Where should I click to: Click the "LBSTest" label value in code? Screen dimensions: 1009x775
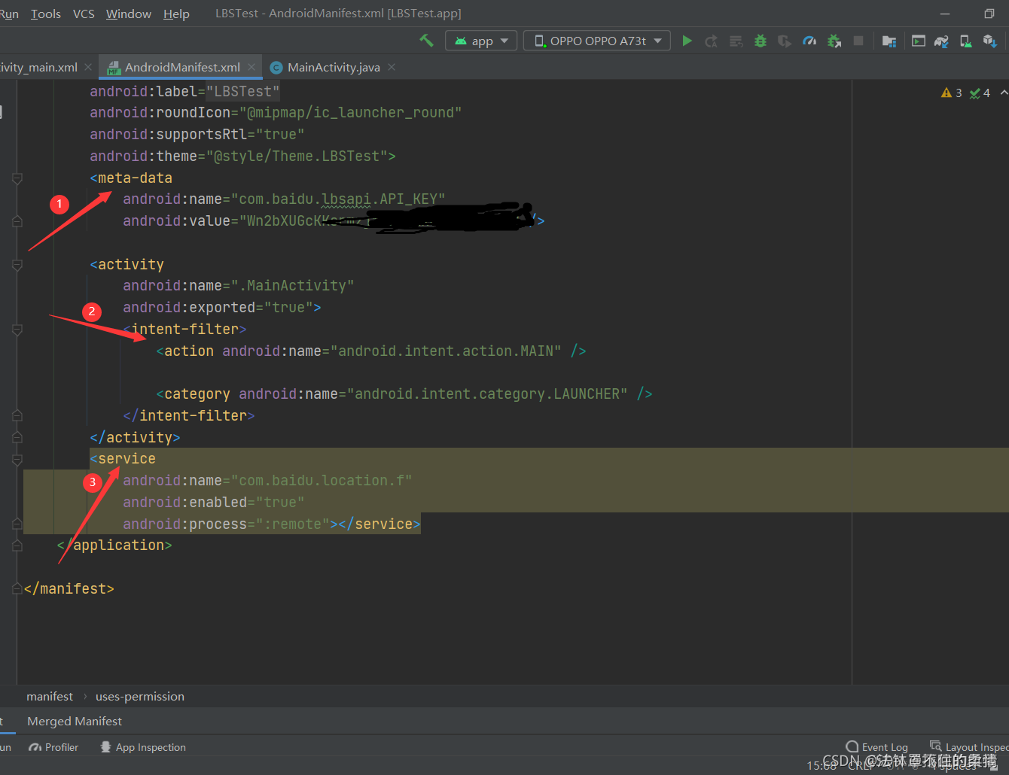[242, 91]
